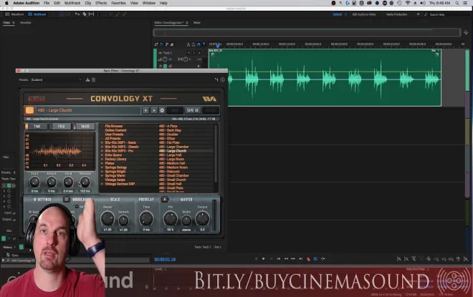Open the Multitrack menu
This screenshot has height=297, width=473.
[x=72, y=3]
